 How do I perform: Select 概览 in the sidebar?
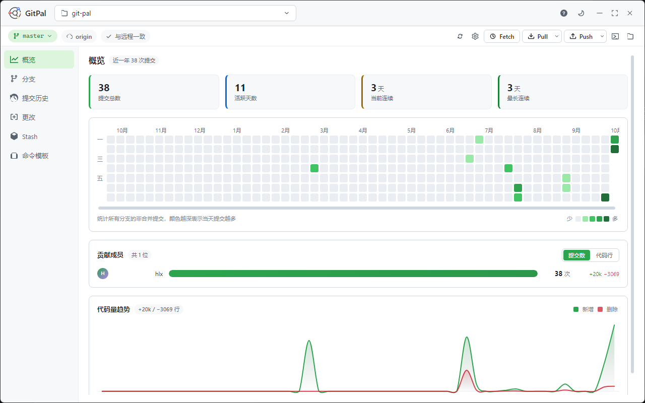pos(39,59)
